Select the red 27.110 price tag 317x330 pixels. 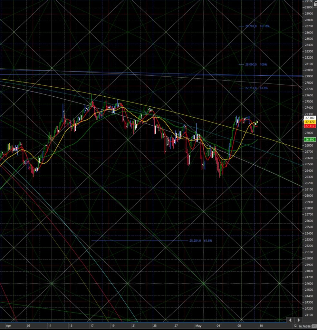310,126
